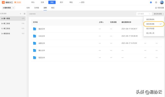Click timestamp 2021-08-17 14:15:05
Screen dimensions: 165x97
pyautogui.click(x=129, y=43)
